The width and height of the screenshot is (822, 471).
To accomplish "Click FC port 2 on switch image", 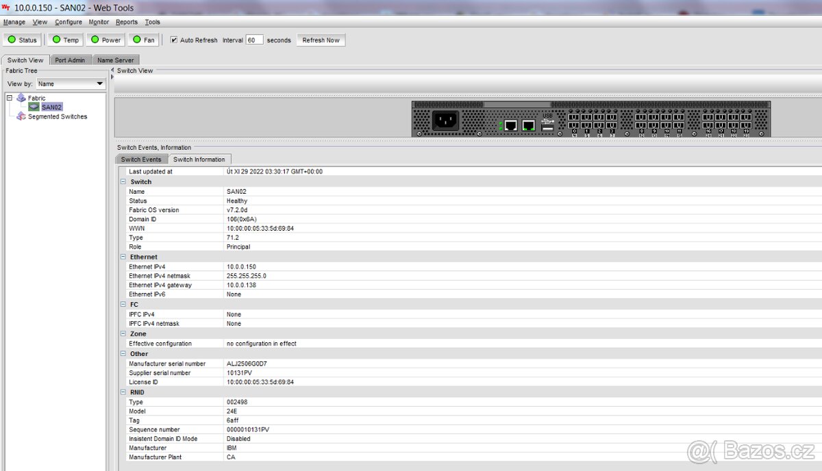I will coord(599,117).
